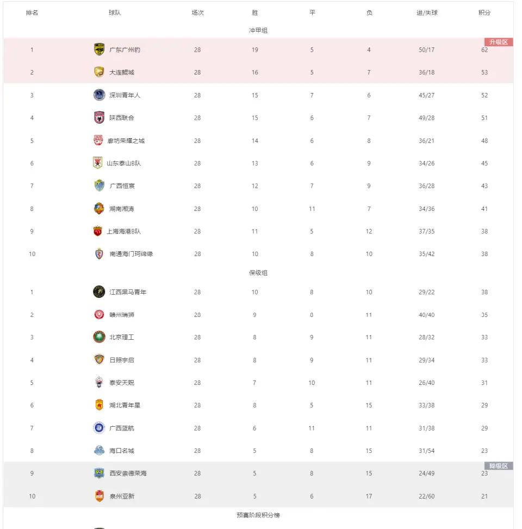Click the 广西蓝航 blue circle emblem
Viewport: 522px width, 529px height.
tap(99, 428)
